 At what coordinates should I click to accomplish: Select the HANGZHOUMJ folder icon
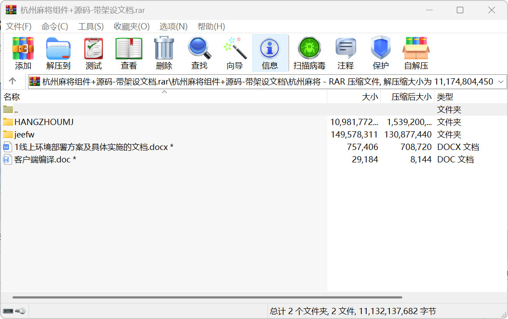8,122
